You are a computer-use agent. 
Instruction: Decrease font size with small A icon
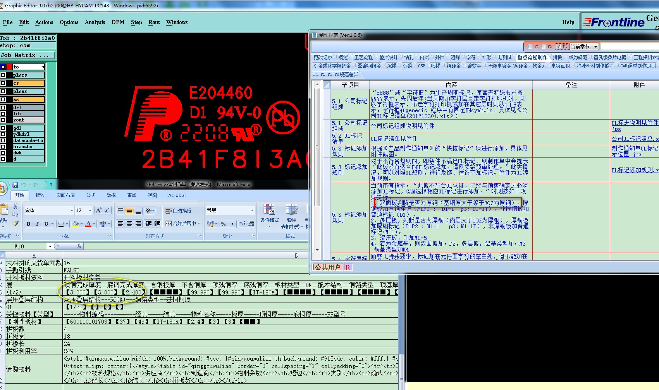107,210
